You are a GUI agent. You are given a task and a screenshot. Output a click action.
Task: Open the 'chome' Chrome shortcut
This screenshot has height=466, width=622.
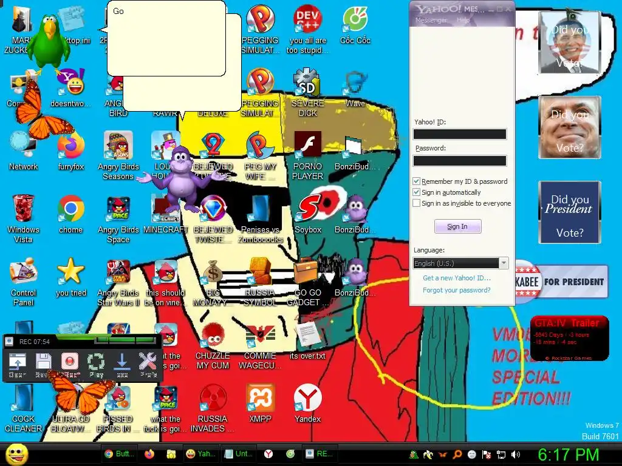tap(70, 214)
